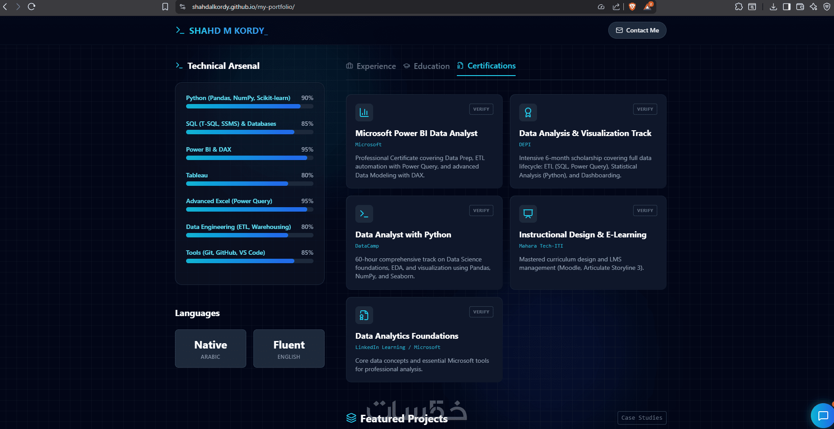Image resolution: width=834 pixels, height=429 pixels.
Task: Open the Brave Shields lion icon
Action: [x=632, y=7]
